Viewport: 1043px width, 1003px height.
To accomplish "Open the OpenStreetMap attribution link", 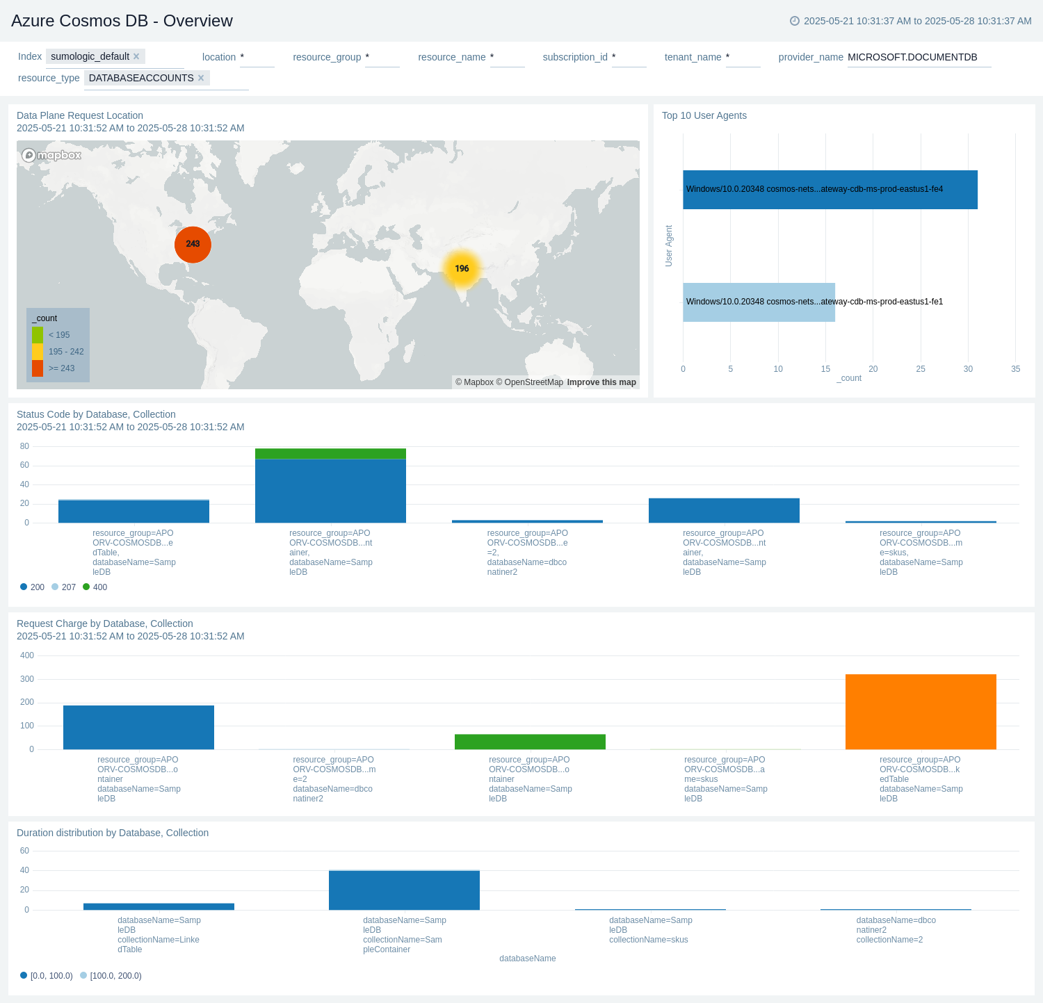I will 529,382.
